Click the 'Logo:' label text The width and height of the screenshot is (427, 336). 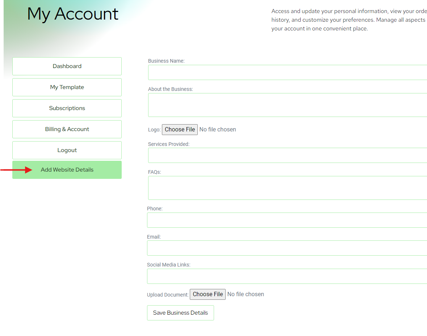point(154,130)
